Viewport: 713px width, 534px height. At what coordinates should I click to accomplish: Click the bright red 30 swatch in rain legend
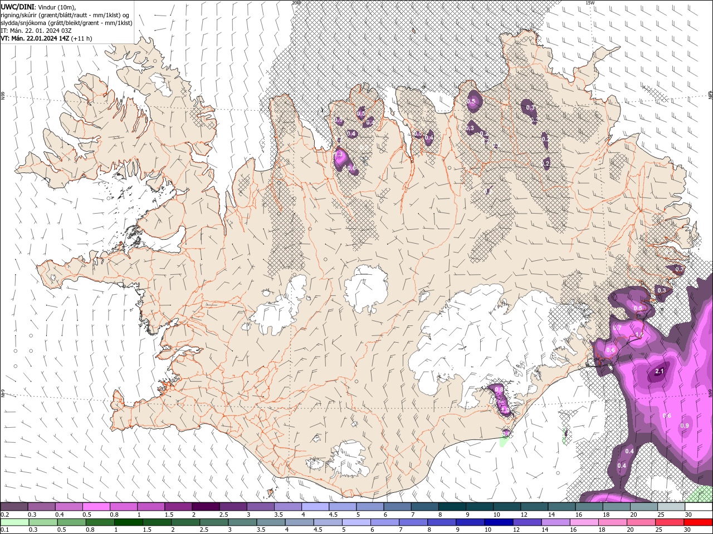(x=699, y=522)
